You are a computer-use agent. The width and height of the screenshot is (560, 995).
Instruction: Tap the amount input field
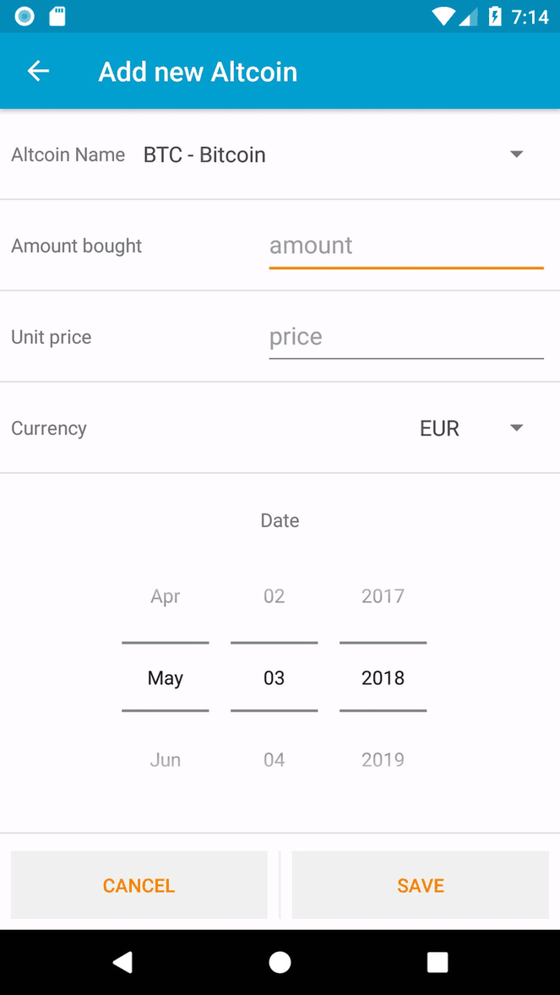coord(405,245)
